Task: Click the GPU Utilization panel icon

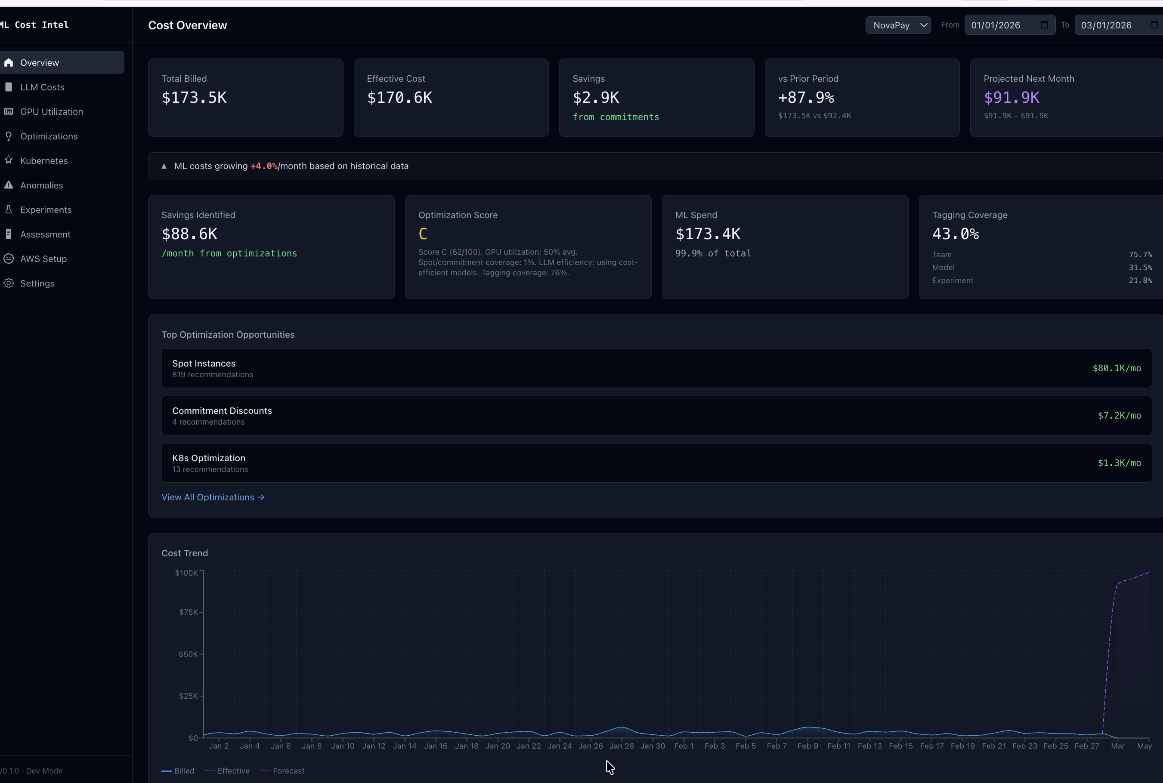Action: click(x=9, y=111)
